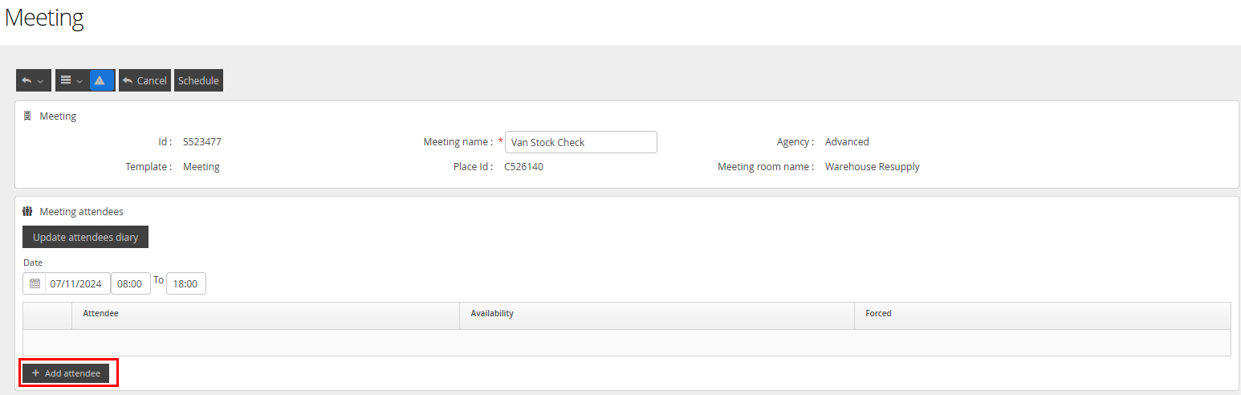Click the reply arrow icon on Cancel

point(128,80)
